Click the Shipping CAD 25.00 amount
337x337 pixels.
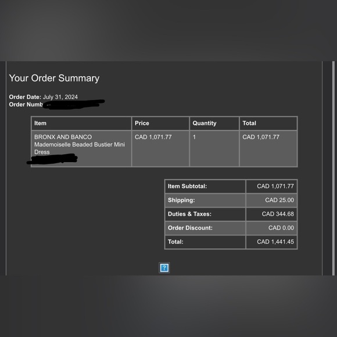tap(279, 200)
